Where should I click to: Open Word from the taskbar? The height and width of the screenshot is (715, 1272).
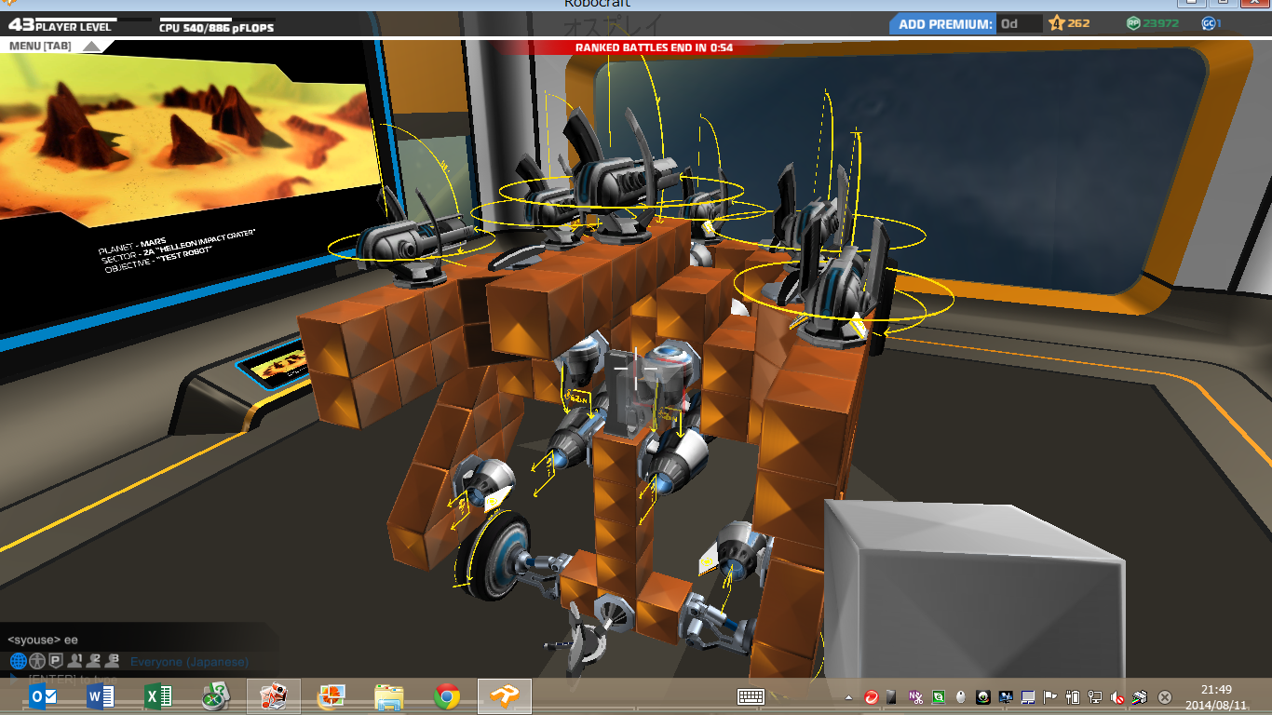pos(100,696)
